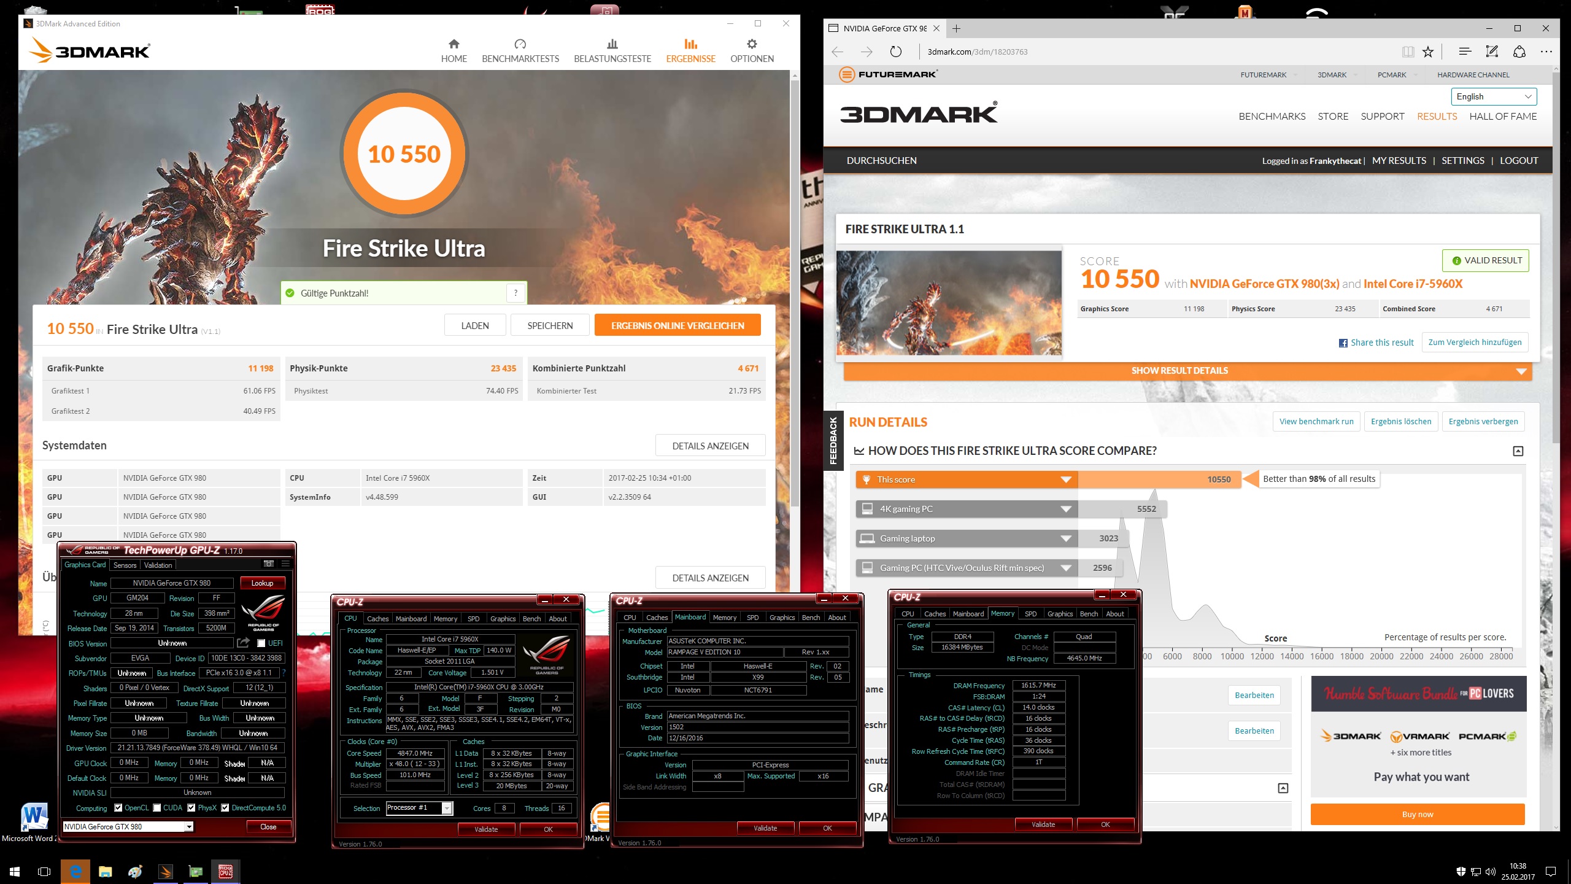The image size is (1571, 884).
Task: Click the bus interface question mark in GPU-Z
Action: 284,673
